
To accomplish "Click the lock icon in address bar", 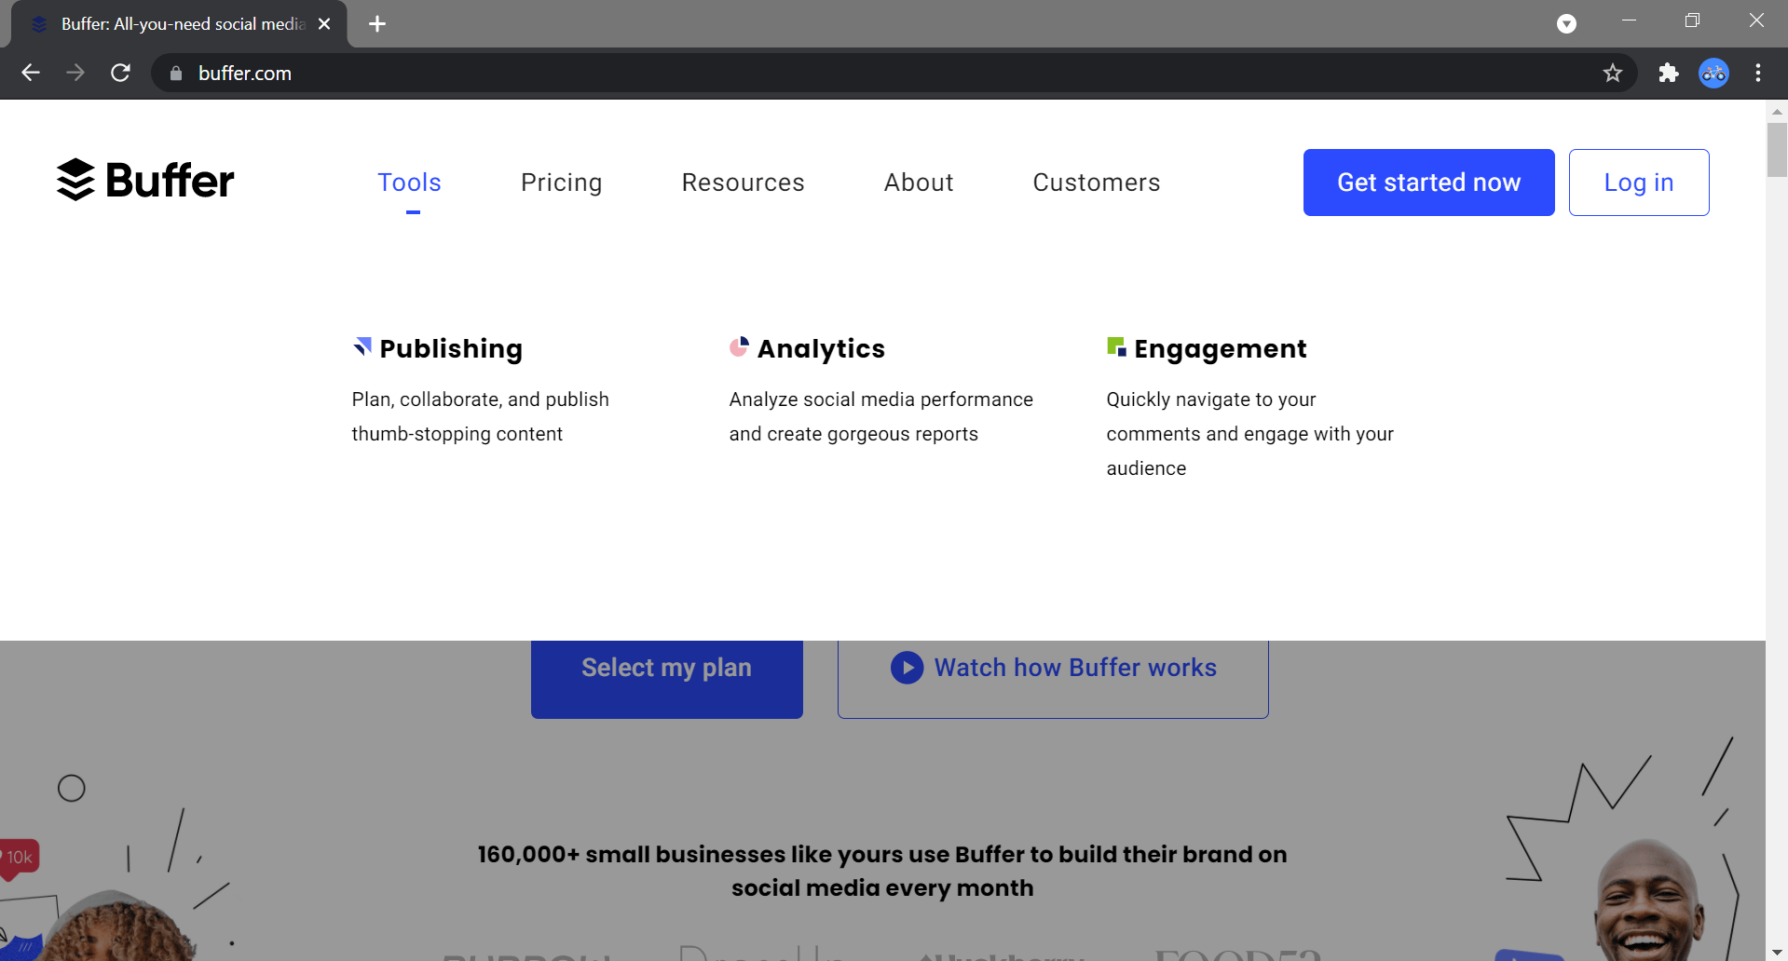I will [176, 73].
